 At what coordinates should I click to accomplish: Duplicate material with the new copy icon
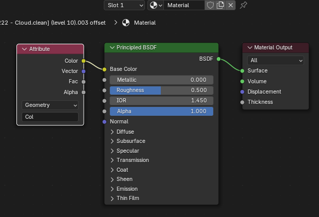220,5
